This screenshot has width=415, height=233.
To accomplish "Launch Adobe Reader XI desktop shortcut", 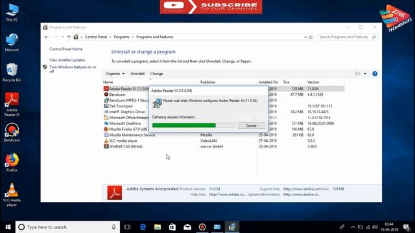I will tap(12, 104).
